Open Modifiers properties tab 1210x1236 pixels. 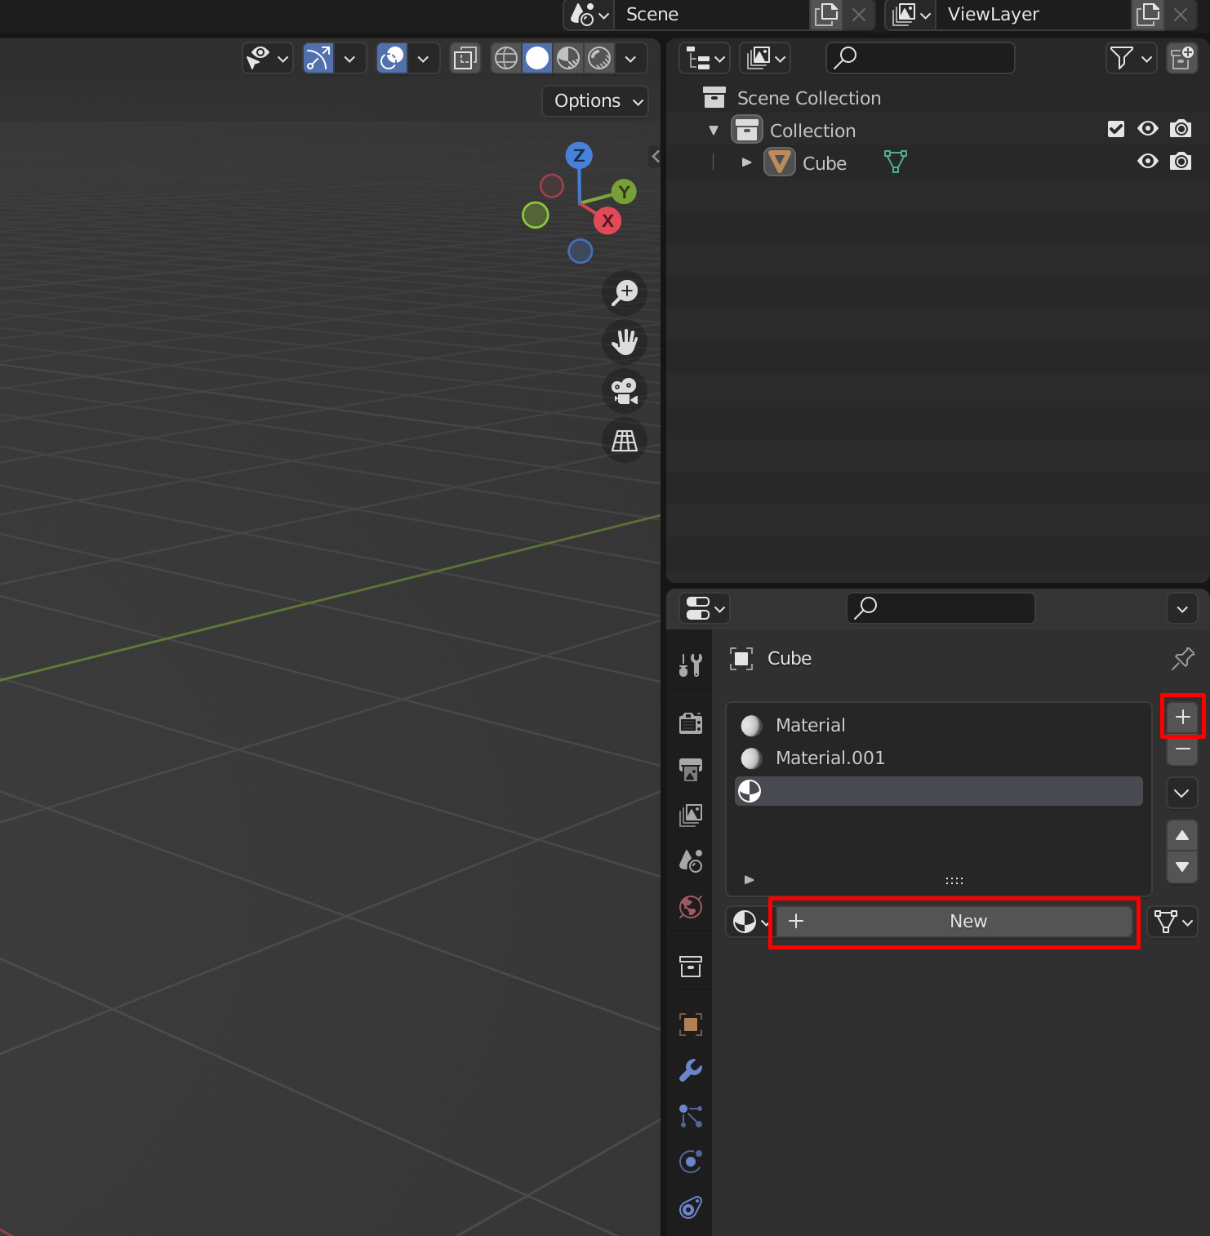point(691,1070)
